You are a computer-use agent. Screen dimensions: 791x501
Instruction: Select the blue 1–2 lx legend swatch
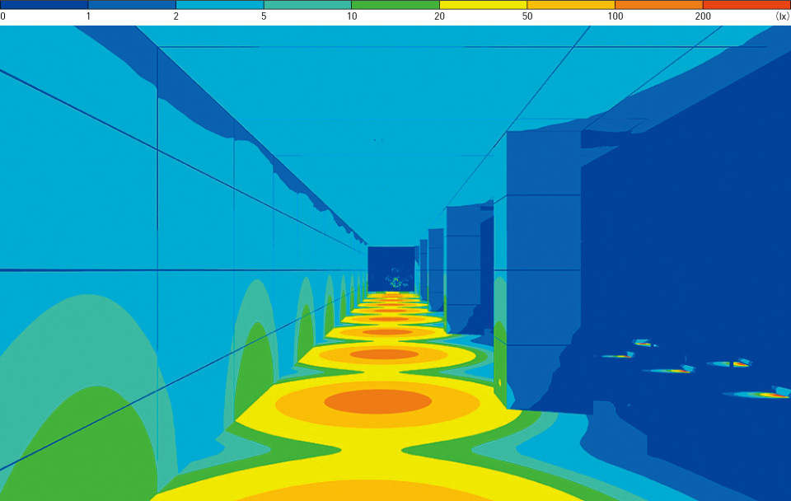tap(131, 4)
